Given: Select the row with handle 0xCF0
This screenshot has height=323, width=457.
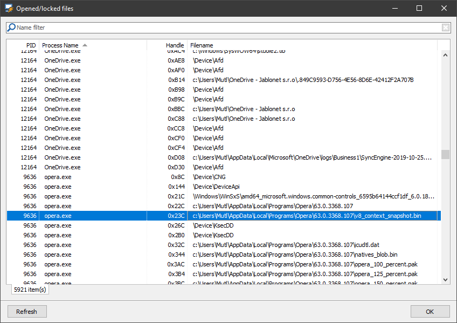Looking at the screenshot, I should (224, 138).
